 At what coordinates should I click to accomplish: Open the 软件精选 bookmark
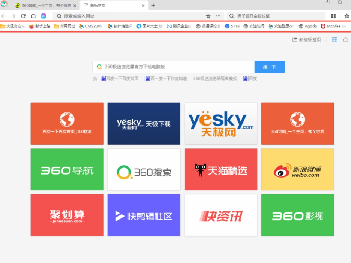120,26
